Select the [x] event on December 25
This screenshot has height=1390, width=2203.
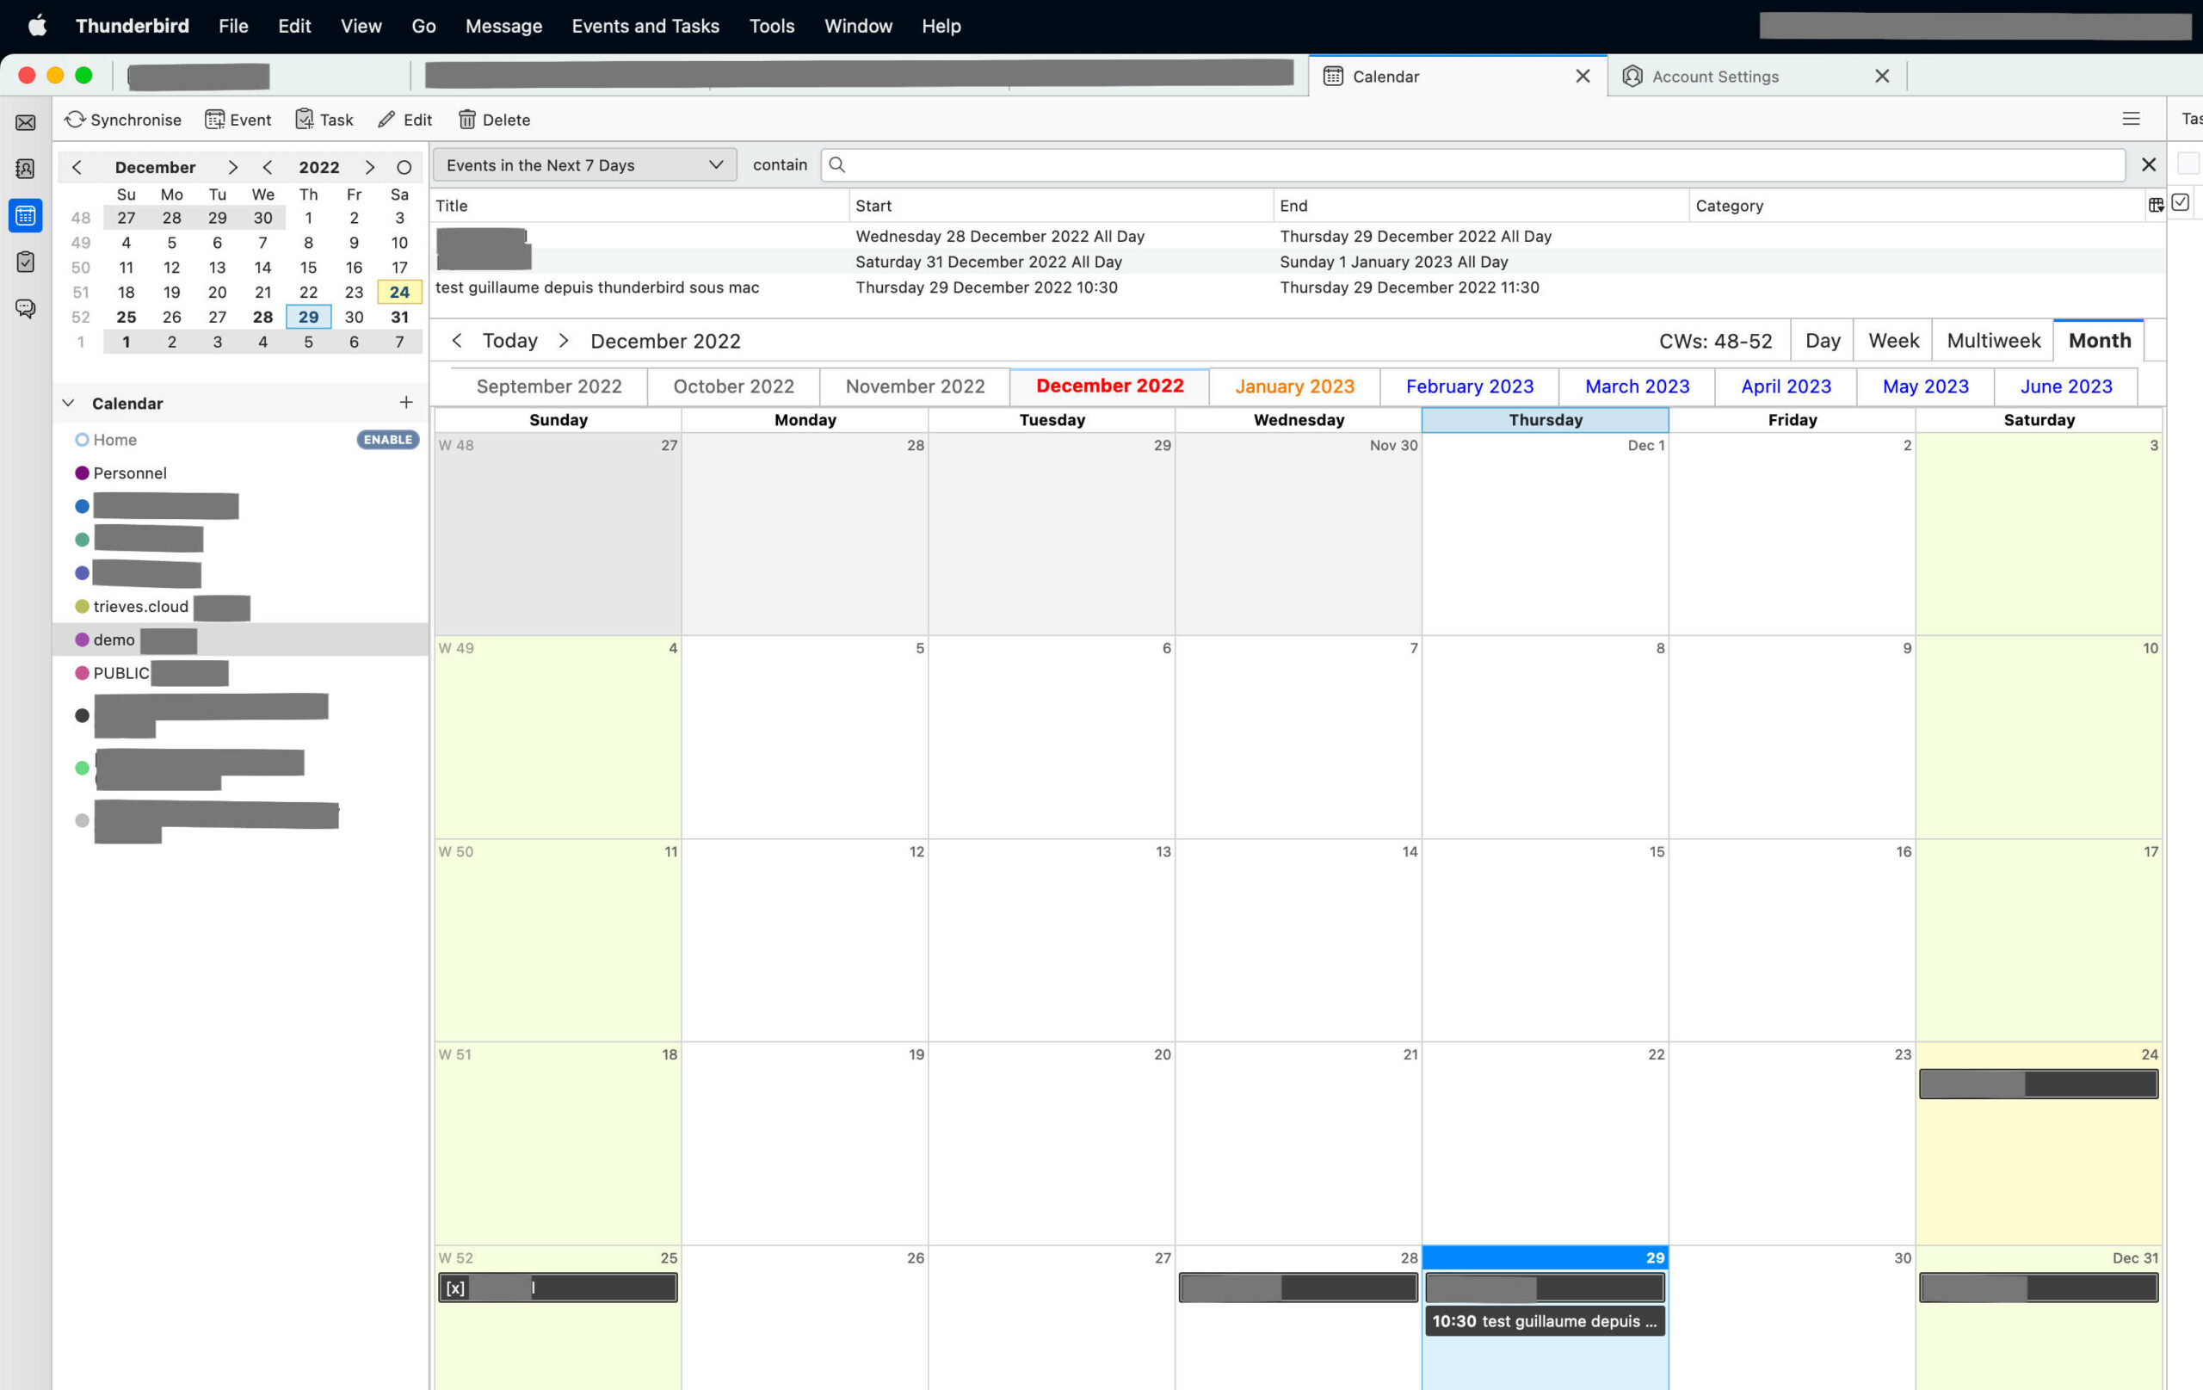point(557,1288)
